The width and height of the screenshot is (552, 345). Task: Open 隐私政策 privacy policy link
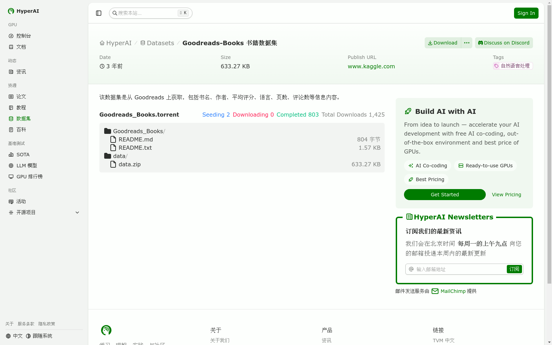click(47, 324)
